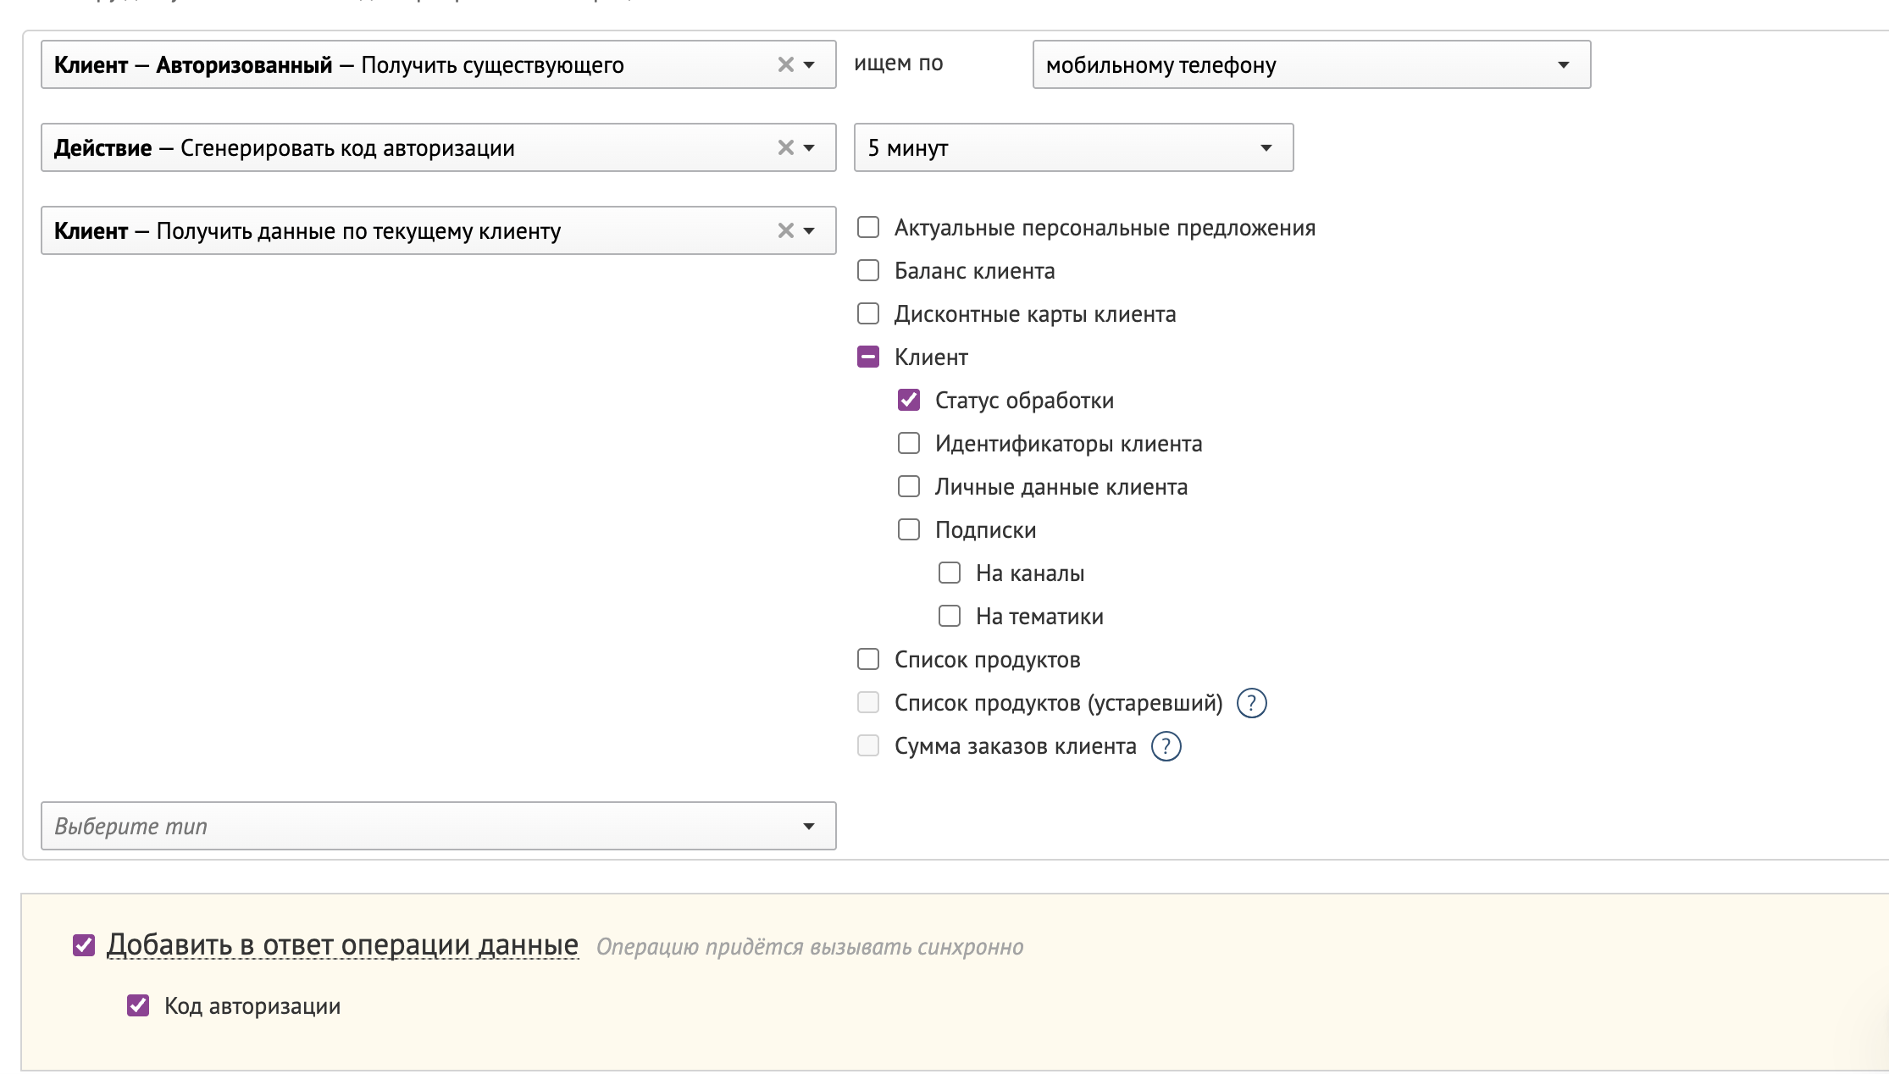
Task: Uncheck 'Статус обработки' checkbox
Action: coord(909,400)
